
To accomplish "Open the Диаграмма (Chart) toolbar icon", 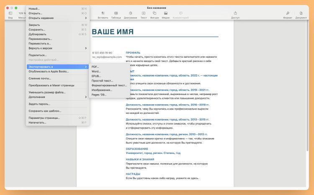I will click(130, 13).
